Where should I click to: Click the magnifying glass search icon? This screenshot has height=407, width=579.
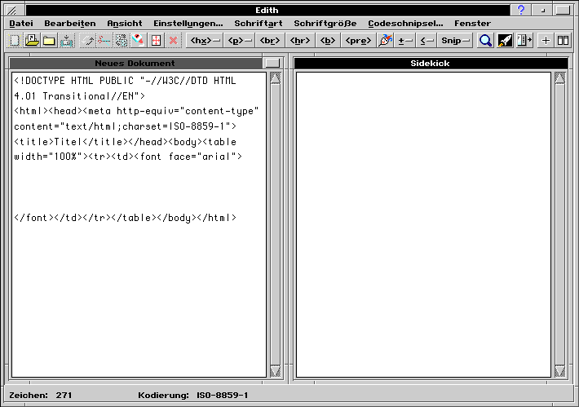coord(485,40)
